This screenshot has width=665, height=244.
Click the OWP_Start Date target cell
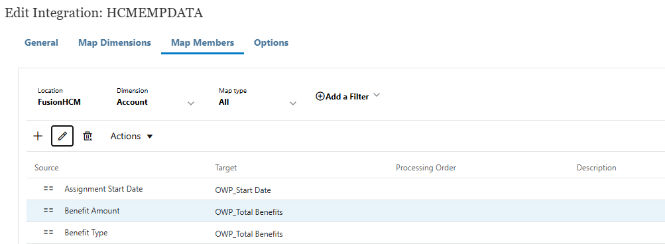(x=243, y=190)
